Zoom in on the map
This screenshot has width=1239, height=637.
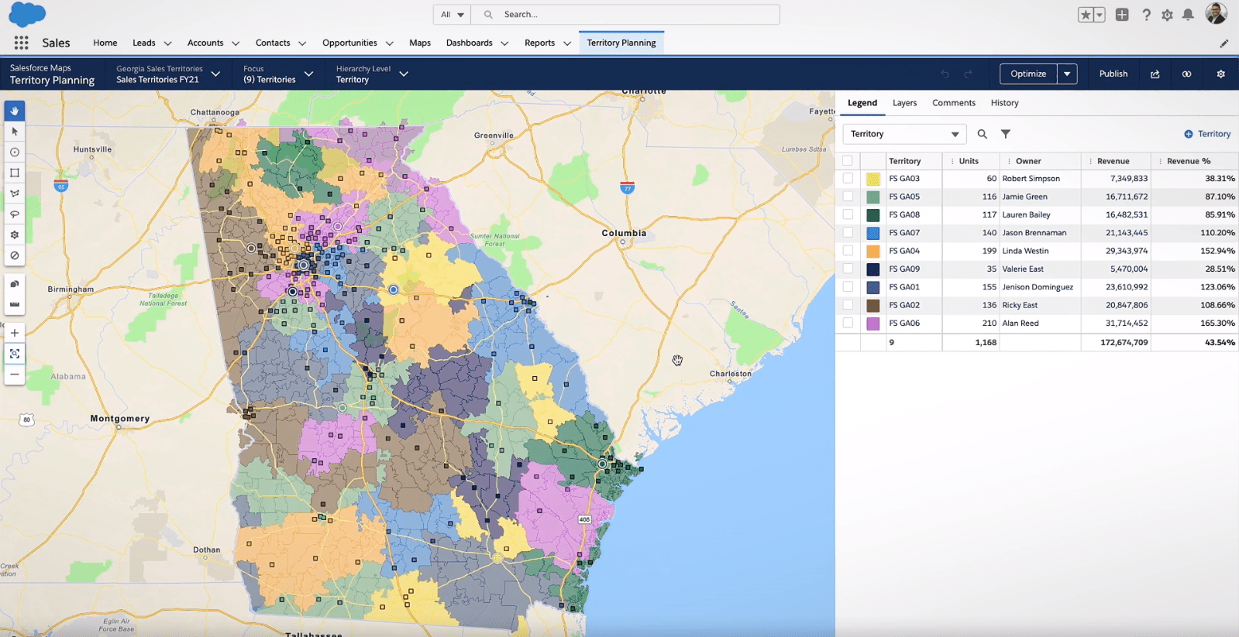tap(15, 333)
